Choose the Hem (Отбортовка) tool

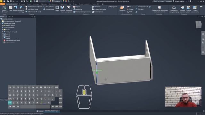tap(30, 12)
